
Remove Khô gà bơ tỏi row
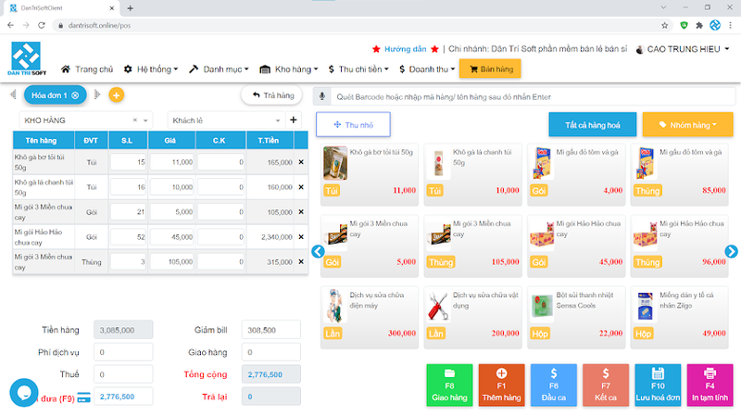(301, 162)
